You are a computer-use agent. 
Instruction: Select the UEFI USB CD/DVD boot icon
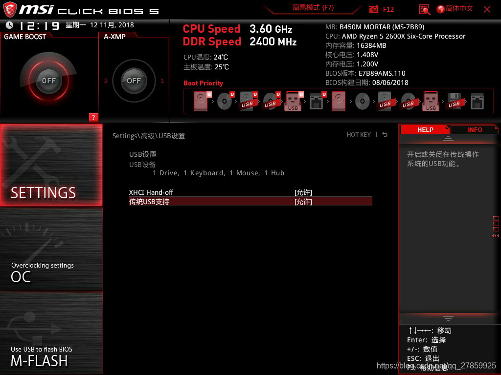271,101
